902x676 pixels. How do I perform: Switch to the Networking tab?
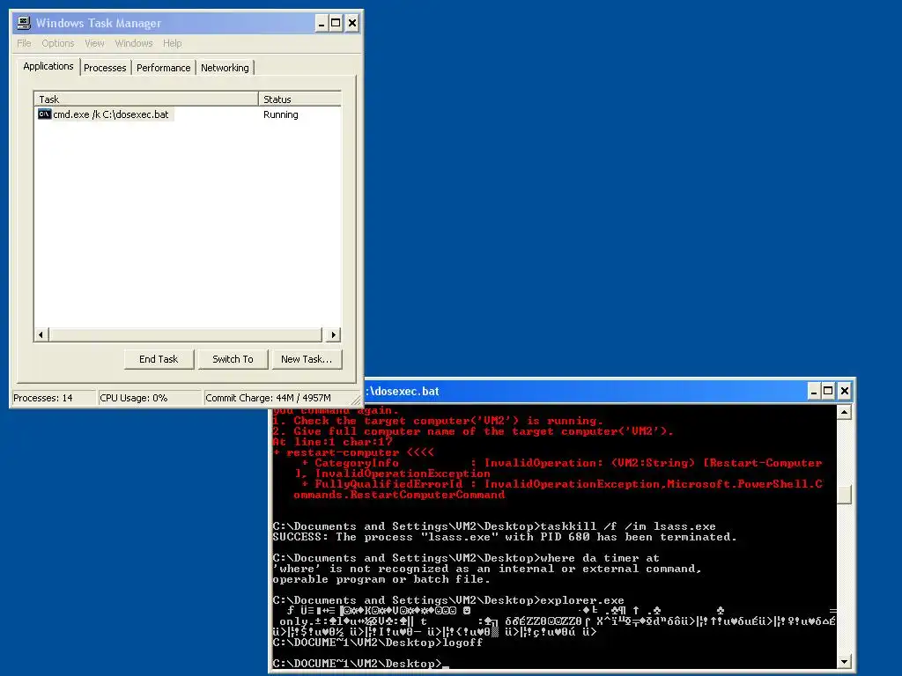(x=225, y=68)
